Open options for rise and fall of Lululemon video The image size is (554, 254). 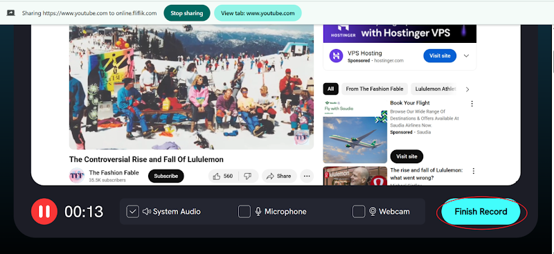click(x=474, y=171)
